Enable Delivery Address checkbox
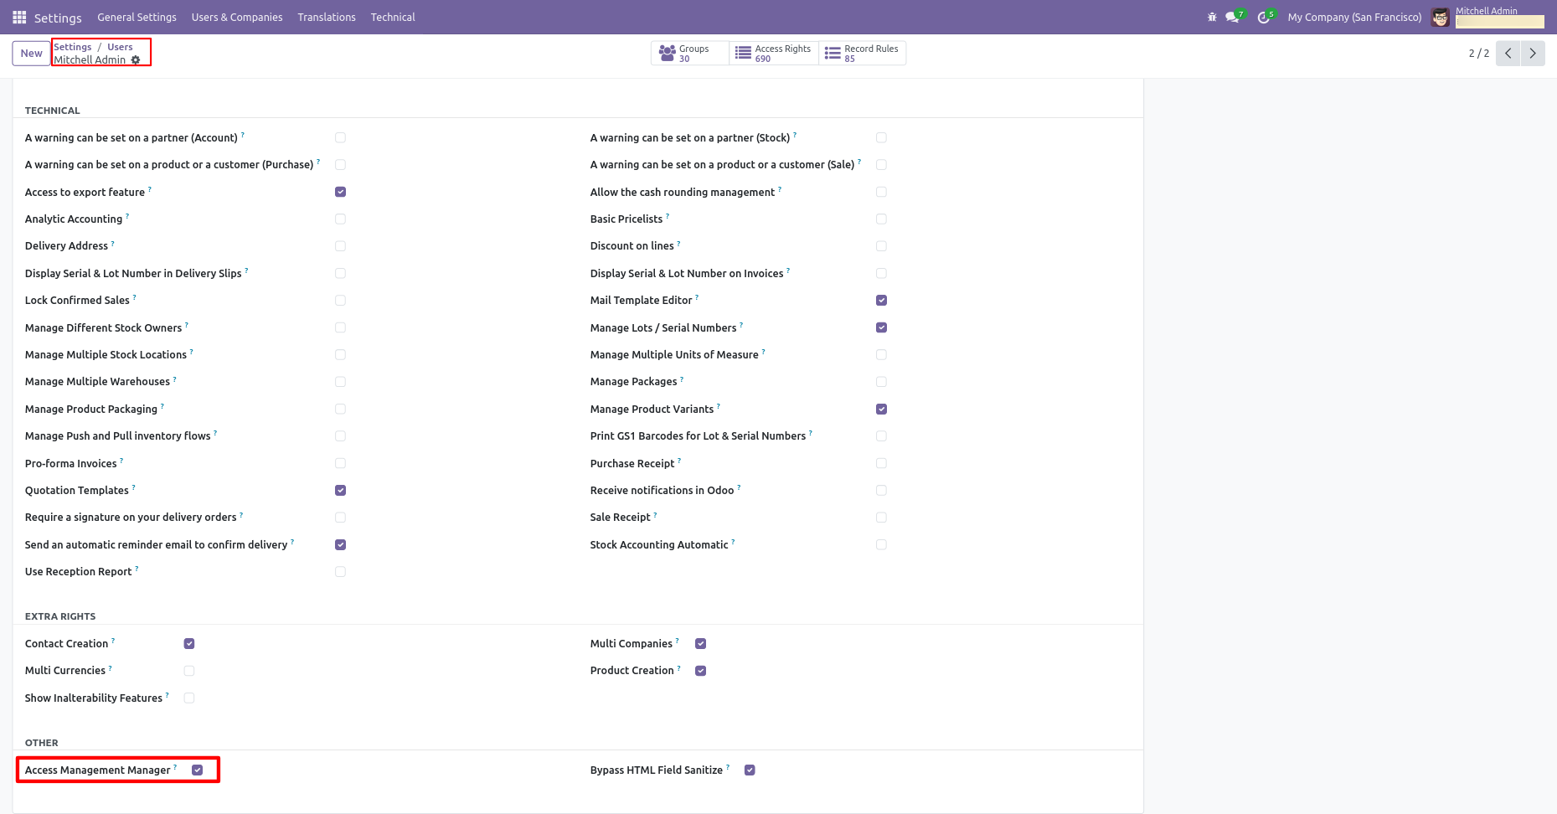Image resolution: width=1557 pixels, height=814 pixels. click(340, 246)
